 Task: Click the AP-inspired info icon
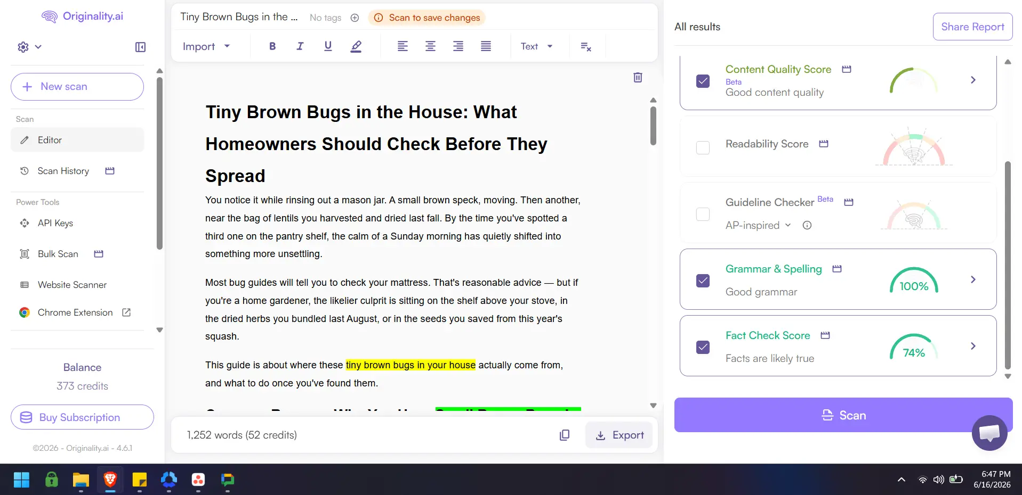click(807, 225)
